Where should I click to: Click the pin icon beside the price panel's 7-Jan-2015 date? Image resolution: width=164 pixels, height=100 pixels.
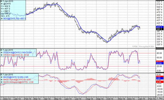pos(1,1)
